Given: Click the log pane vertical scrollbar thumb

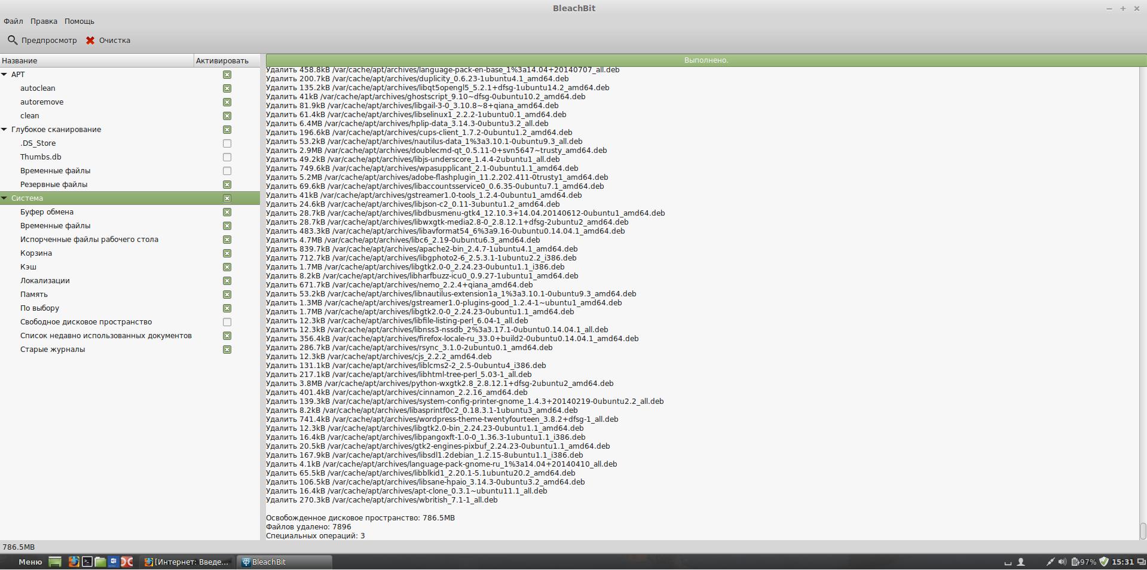Looking at the screenshot, I should click(x=1143, y=531).
